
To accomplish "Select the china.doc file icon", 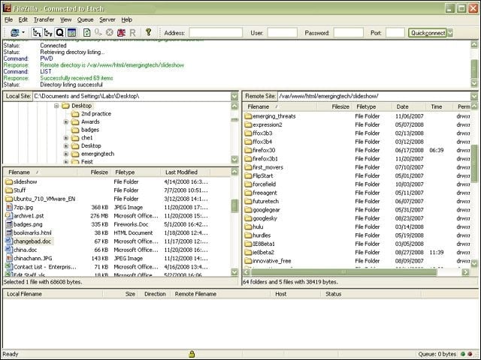I will (x=8, y=250).
